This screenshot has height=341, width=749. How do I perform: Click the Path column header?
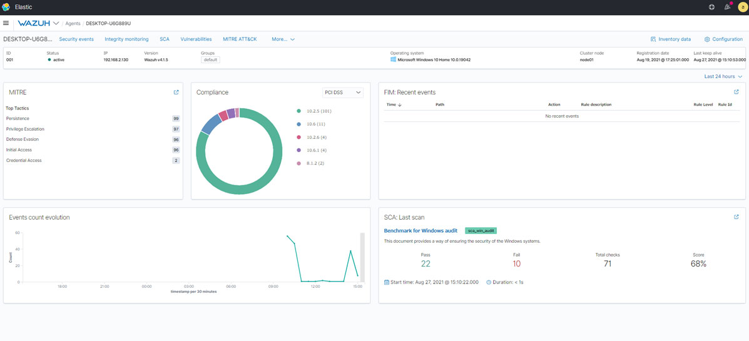click(x=440, y=104)
